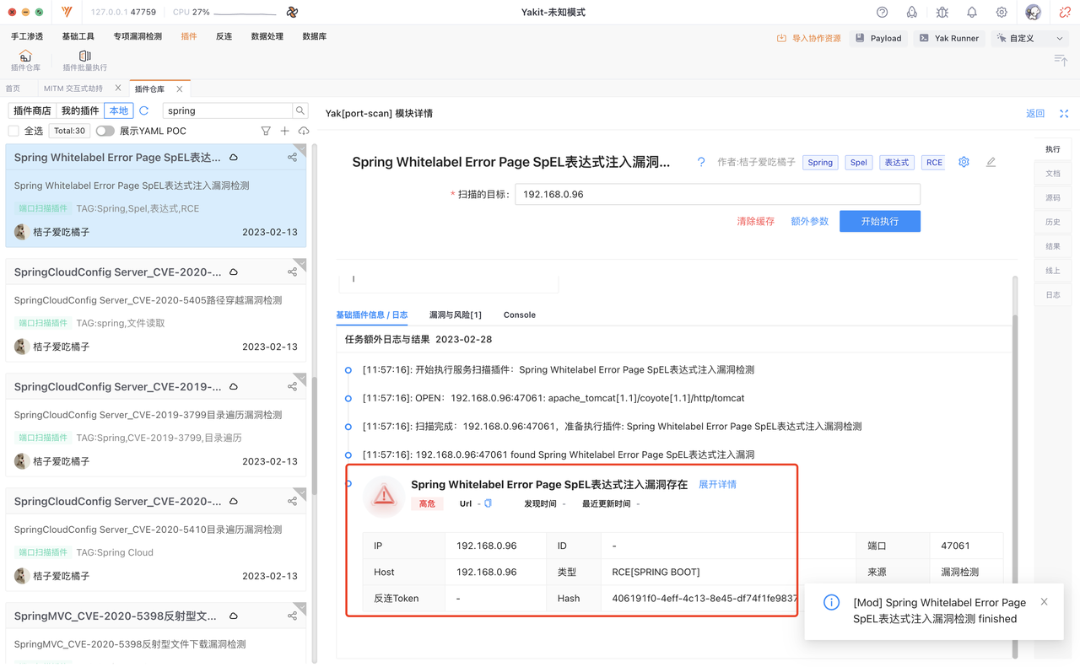Viewport: 1080px width, 667px height.
Task: Open the 手工渗透 menu
Action: (x=27, y=36)
